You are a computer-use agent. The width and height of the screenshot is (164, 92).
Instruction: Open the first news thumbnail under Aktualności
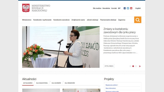(41, 90)
